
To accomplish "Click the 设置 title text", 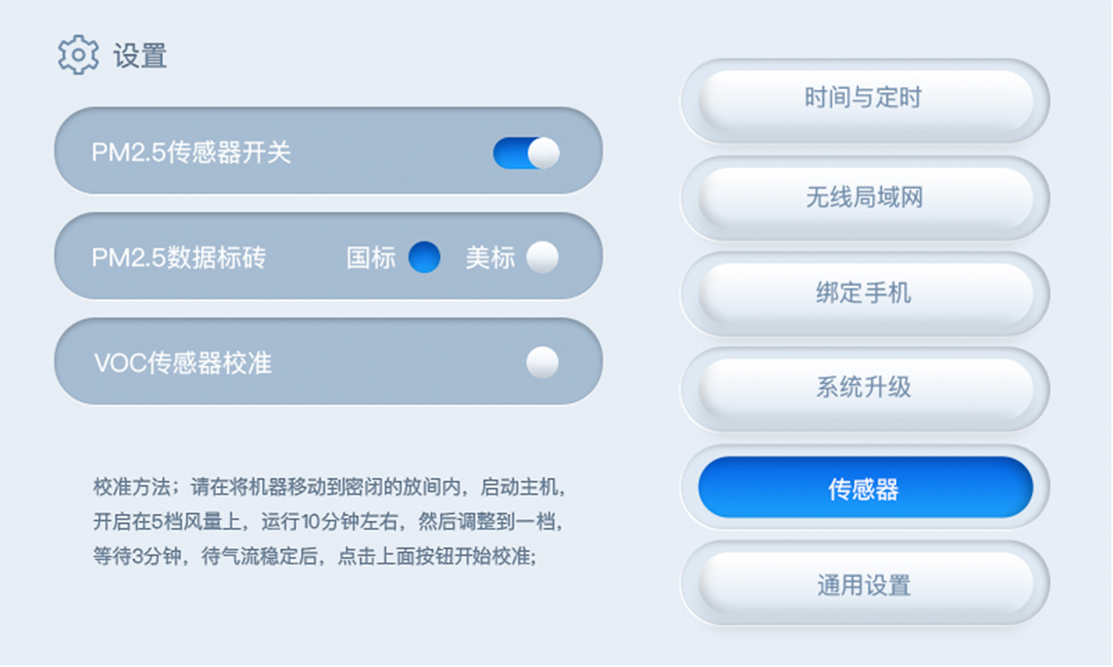I will tap(140, 56).
